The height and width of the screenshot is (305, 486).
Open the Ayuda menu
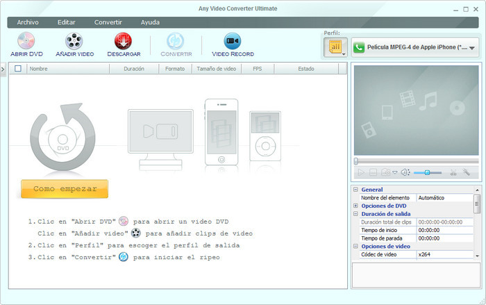pyautogui.click(x=151, y=22)
